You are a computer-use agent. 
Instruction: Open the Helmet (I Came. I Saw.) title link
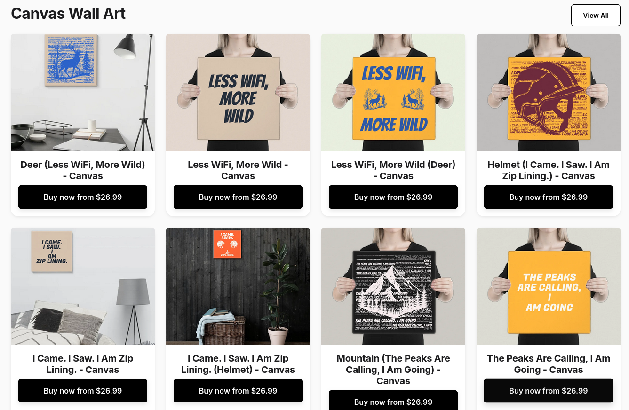[x=549, y=170]
